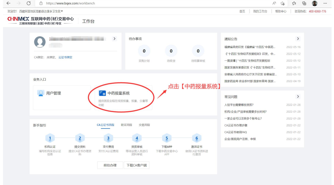Click step 3 支付费用 hexagon
Image resolution: width=334 pixels, height=185 pixels.
(x=108, y=138)
